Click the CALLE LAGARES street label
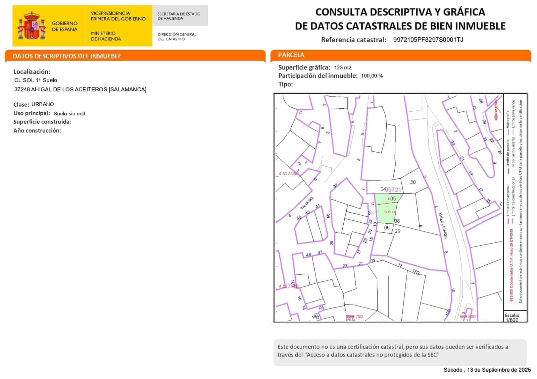 point(443,226)
